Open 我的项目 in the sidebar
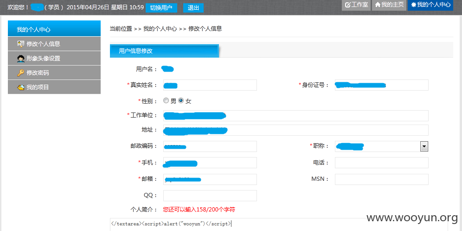 54,87
